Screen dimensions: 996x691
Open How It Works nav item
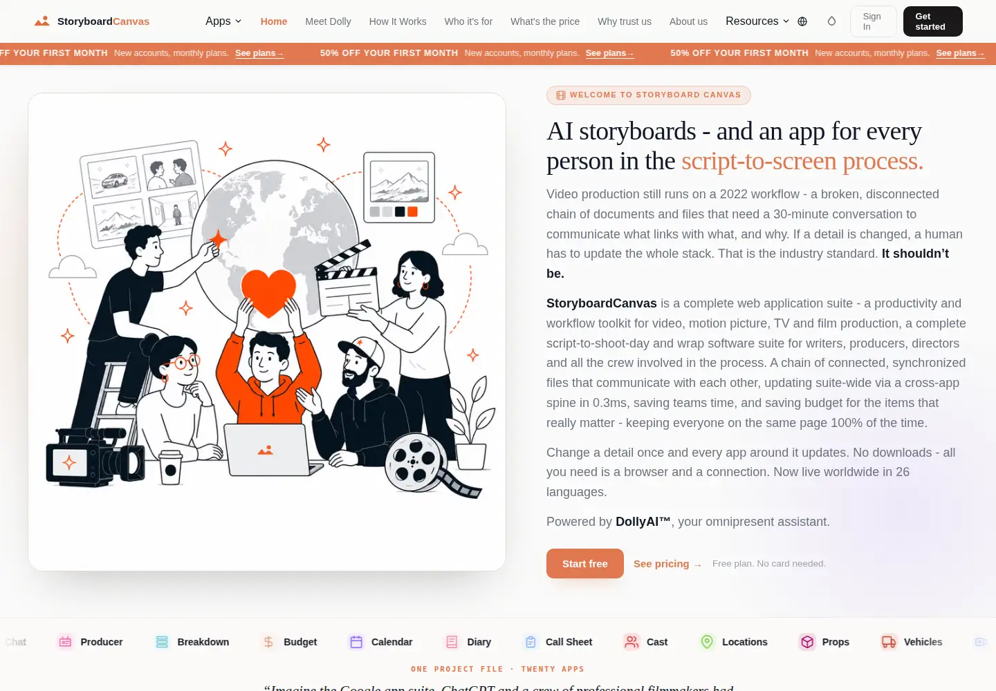click(398, 21)
